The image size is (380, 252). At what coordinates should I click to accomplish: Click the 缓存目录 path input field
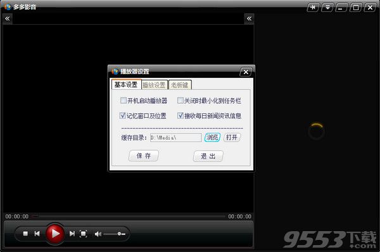pyautogui.click(x=175, y=137)
